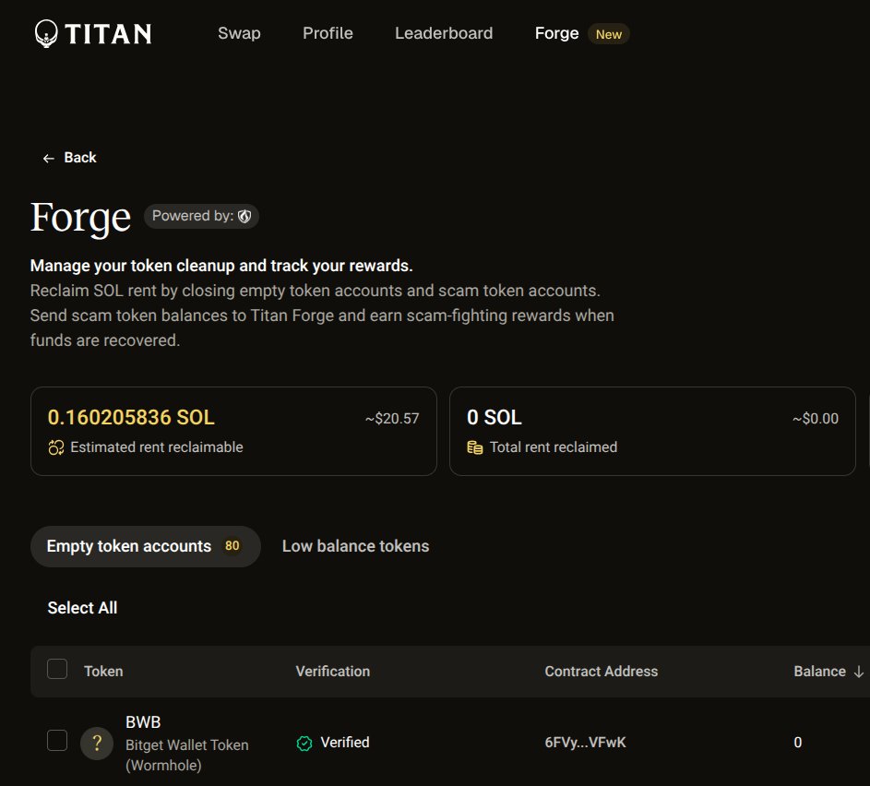Viewport: 870px width, 786px height.
Task: Click the BWB balance value 0
Action: 798,742
